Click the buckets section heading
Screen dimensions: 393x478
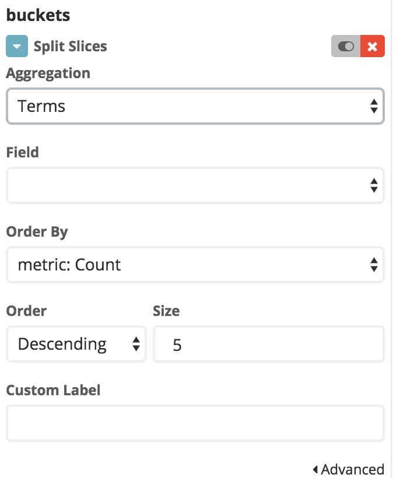click(x=38, y=15)
